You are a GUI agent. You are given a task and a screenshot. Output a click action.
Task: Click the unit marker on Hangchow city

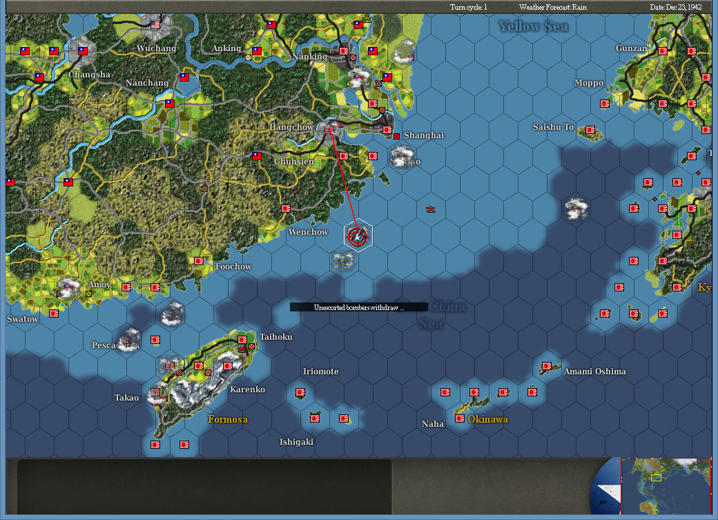[x=329, y=130]
